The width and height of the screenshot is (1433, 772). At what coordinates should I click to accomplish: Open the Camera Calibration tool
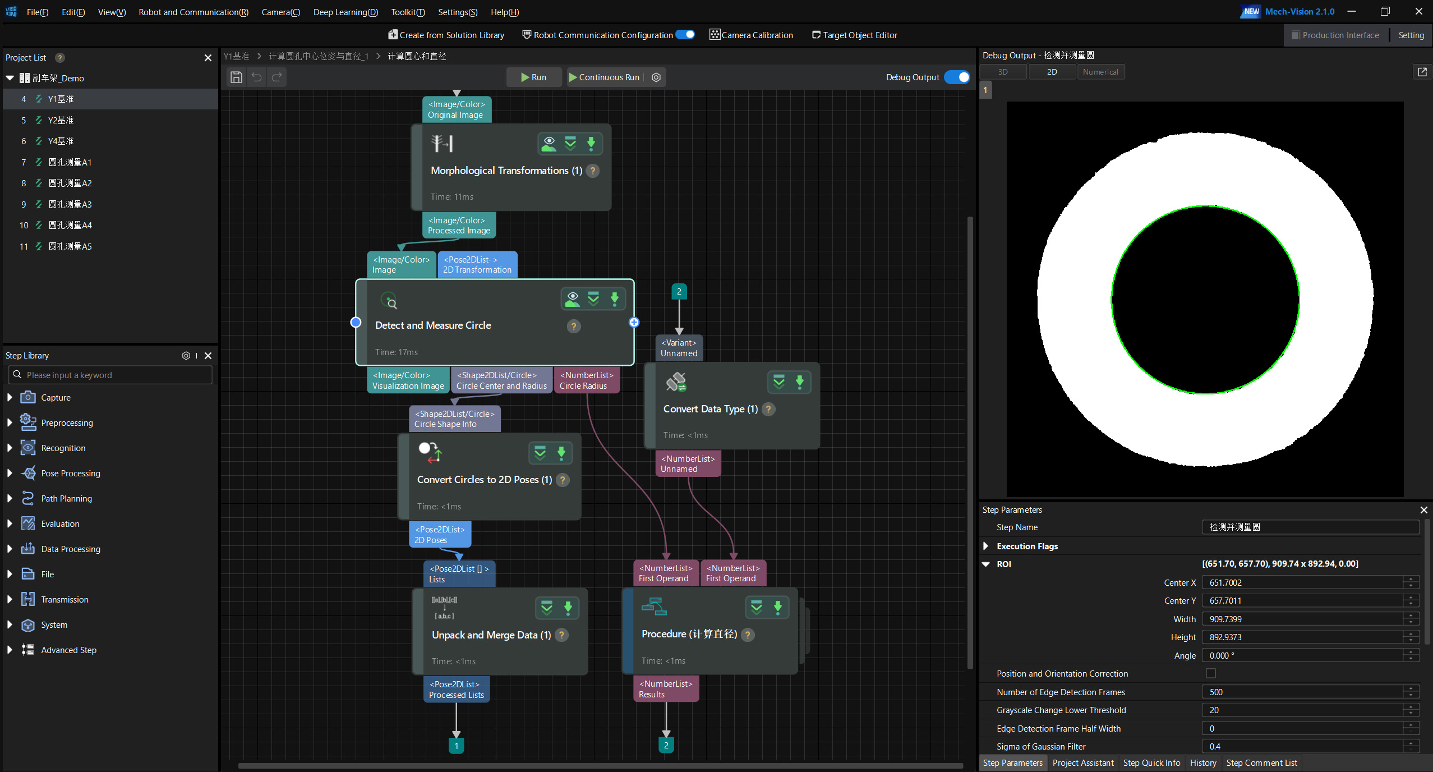coord(752,35)
